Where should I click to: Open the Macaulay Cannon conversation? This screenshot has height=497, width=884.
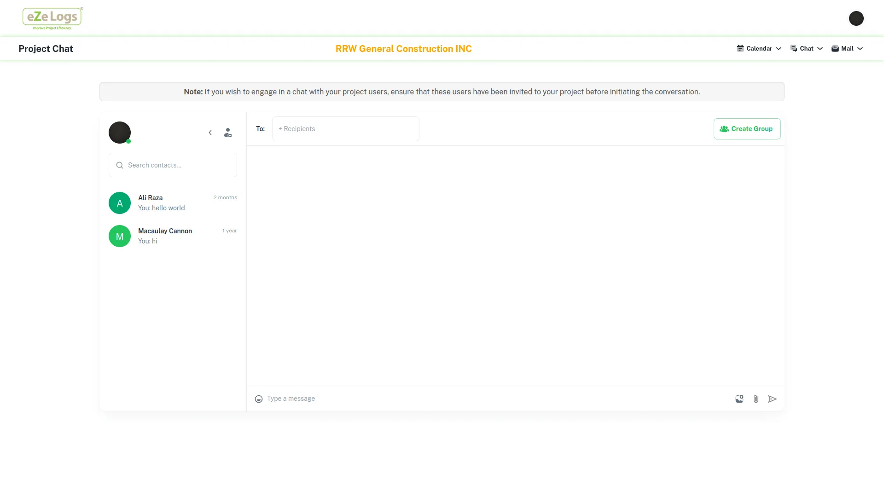pyautogui.click(x=173, y=236)
